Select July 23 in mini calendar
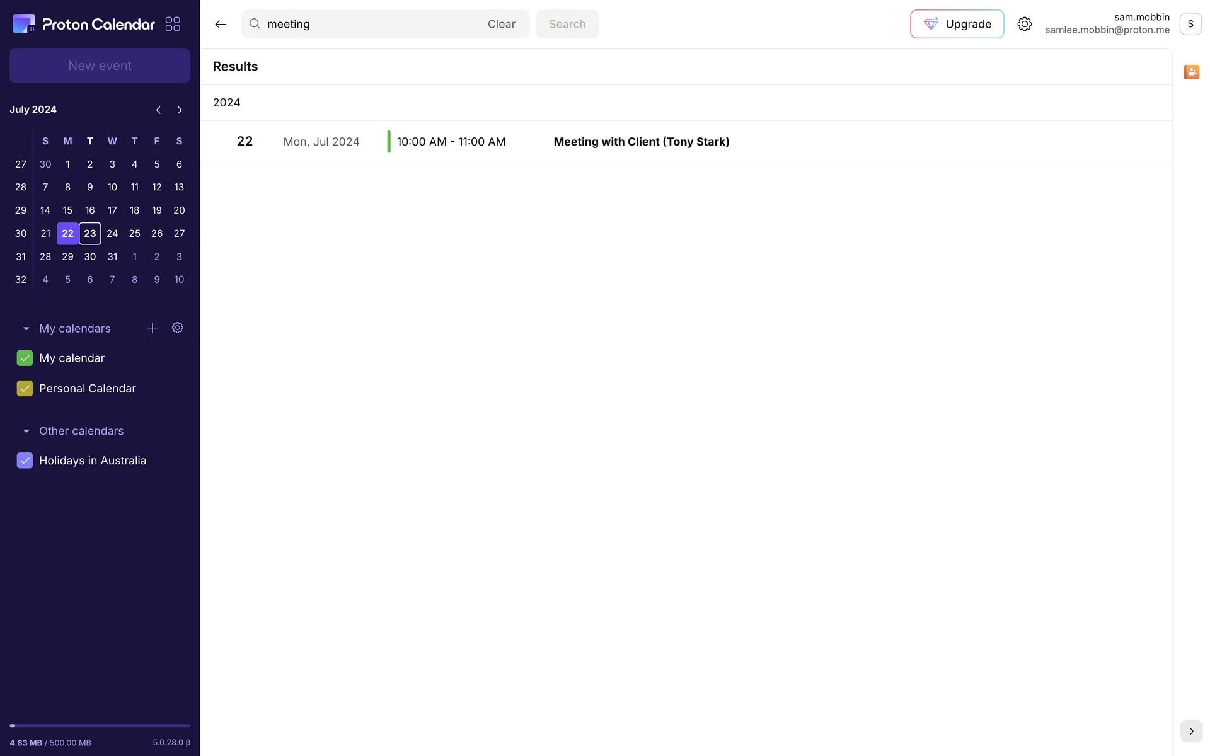The width and height of the screenshot is (1210, 756). (90, 234)
